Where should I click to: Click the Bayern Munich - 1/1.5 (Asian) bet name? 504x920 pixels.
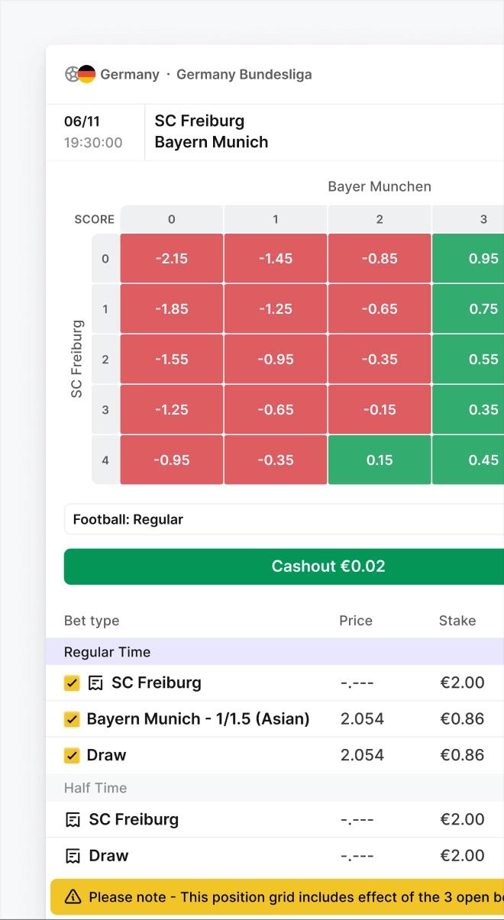point(198,719)
